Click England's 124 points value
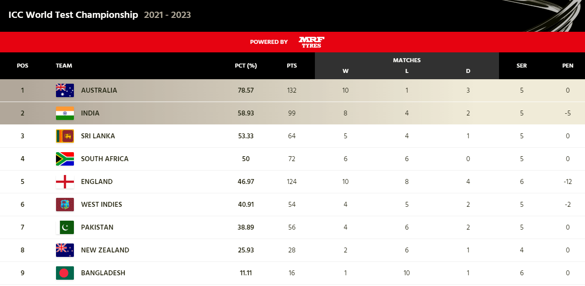The height and width of the screenshot is (286, 585). coord(292,182)
